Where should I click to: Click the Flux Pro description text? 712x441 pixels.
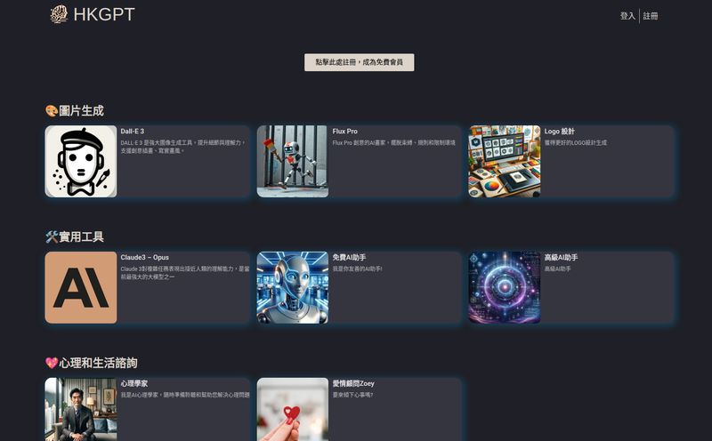click(x=393, y=142)
